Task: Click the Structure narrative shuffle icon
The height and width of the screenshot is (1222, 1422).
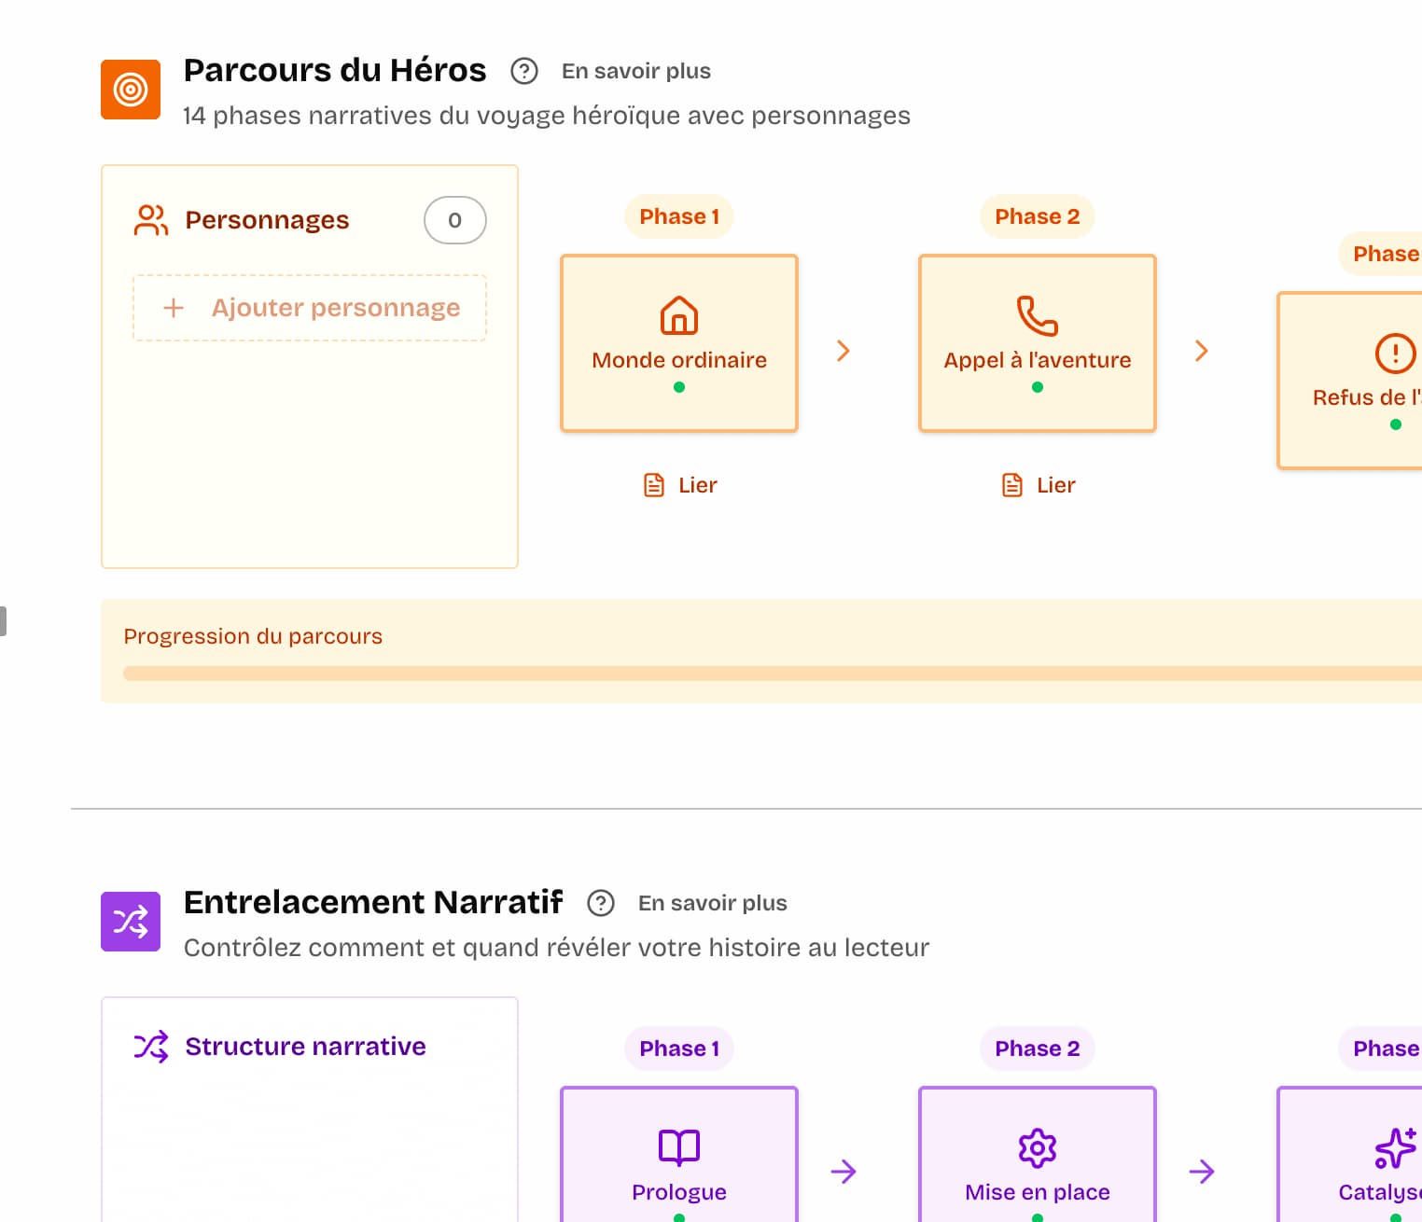Action: [x=150, y=1047]
